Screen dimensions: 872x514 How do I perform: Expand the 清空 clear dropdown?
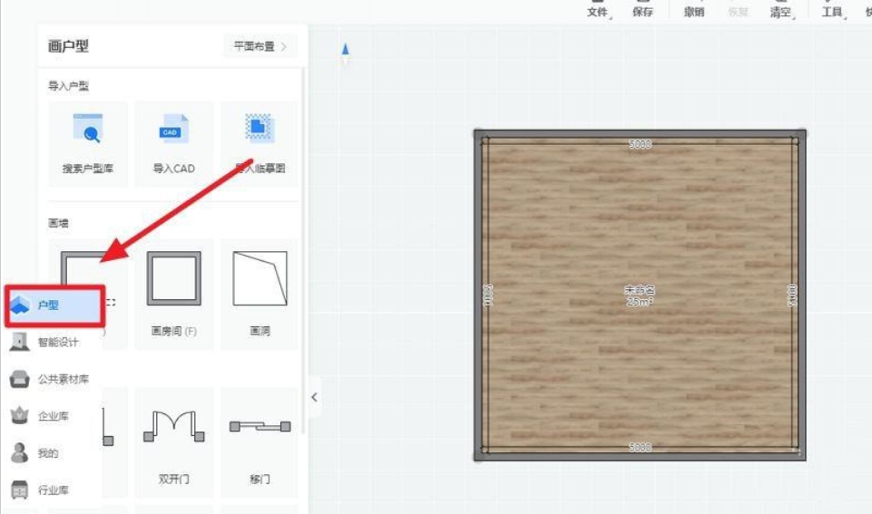tap(779, 12)
